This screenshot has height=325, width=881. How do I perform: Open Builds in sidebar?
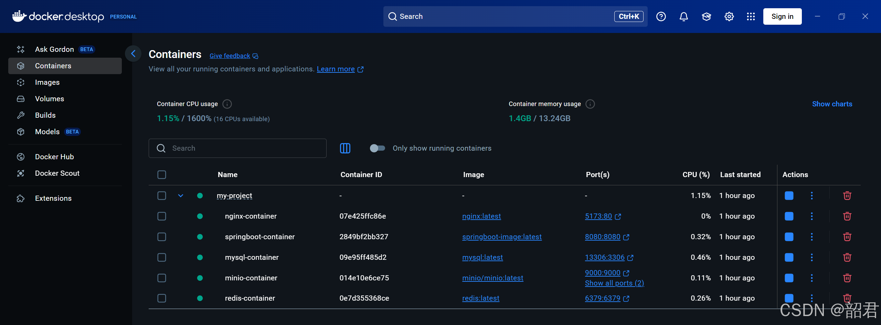pyautogui.click(x=65, y=115)
